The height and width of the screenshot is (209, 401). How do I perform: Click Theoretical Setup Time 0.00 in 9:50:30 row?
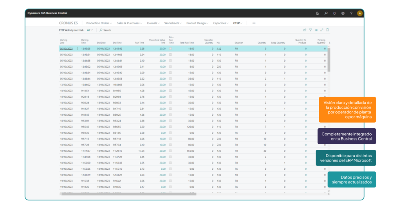[163, 133]
